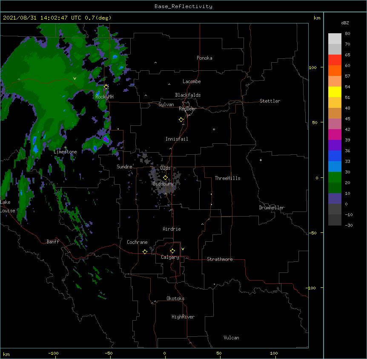Click the Lacombe city label
This screenshot has width=367, height=359.
click(x=192, y=81)
